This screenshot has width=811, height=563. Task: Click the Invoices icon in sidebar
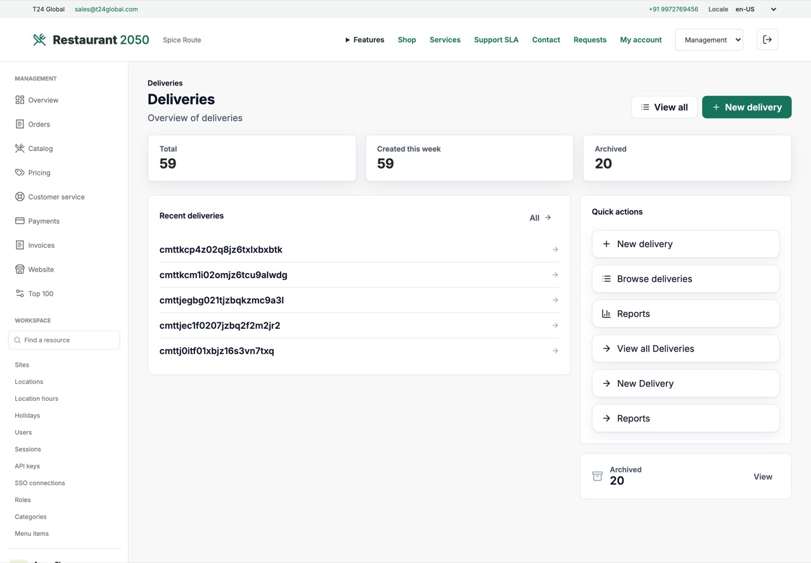20,245
